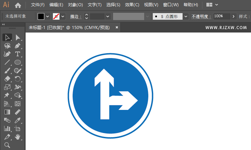Screen dimensions: 251x150
Task: Select the Width tool
Action: tap(18, 87)
